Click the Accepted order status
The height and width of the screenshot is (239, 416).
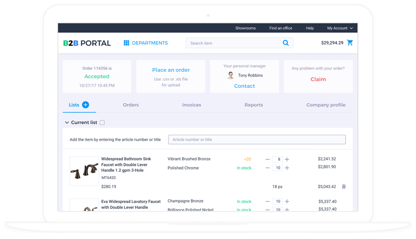point(97,76)
